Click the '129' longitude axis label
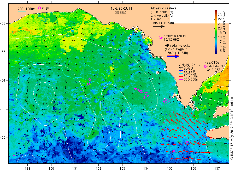 click(28, 169)
